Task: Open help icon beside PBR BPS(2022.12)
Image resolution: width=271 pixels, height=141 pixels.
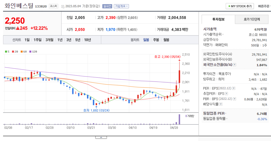Action: click(x=234, y=99)
